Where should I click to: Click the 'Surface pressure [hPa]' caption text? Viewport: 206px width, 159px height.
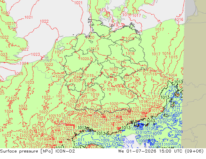26,151
